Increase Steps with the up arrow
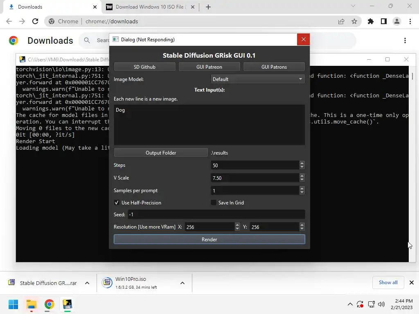 pyautogui.click(x=302, y=163)
